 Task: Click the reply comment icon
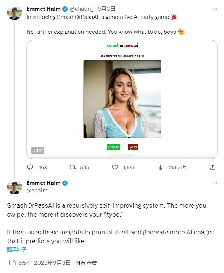pos(30,167)
